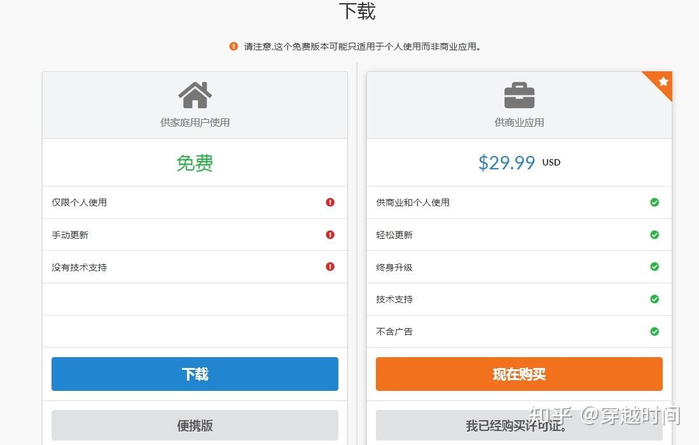Image resolution: width=699 pixels, height=445 pixels.
Task: Click the red alert icon next to 没有技术支持
Action: pos(329,267)
